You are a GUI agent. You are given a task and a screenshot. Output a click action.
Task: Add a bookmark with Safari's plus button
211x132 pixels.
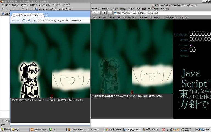click(x=110, y=13)
